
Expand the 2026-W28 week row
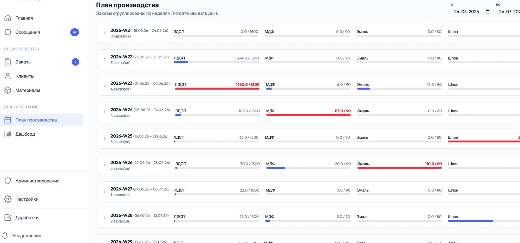pos(105,218)
